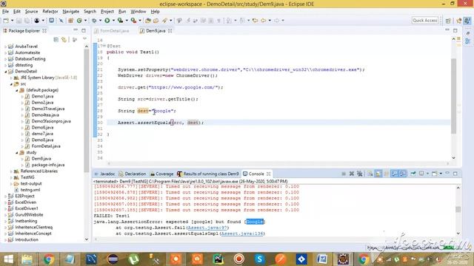Switch to the Declaration tab
The height and width of the screenshot is (266, 474).
[133, 174]
